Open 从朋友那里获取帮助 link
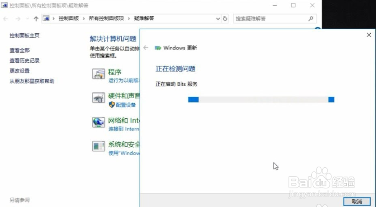This screenshot has width=376, height=207. [x=32, y=81]
